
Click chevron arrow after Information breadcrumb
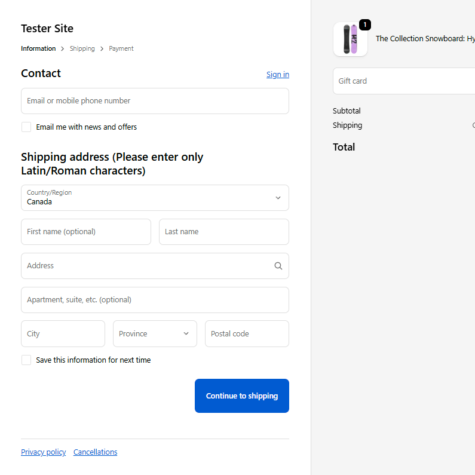click(62, 49)
